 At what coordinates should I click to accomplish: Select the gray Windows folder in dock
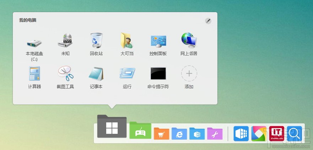(x=112, y=126)
